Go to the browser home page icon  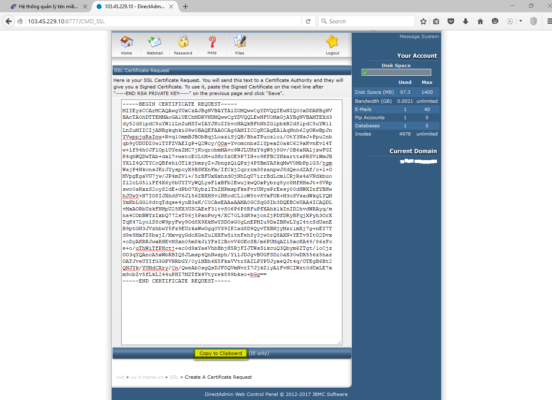(x=480, y=21)
